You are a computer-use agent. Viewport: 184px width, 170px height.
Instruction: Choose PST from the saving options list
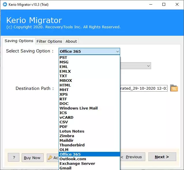click(63, 57)
